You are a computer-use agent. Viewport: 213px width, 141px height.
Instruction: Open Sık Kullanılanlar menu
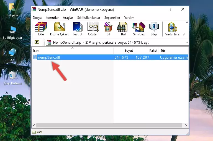(89, 18)
